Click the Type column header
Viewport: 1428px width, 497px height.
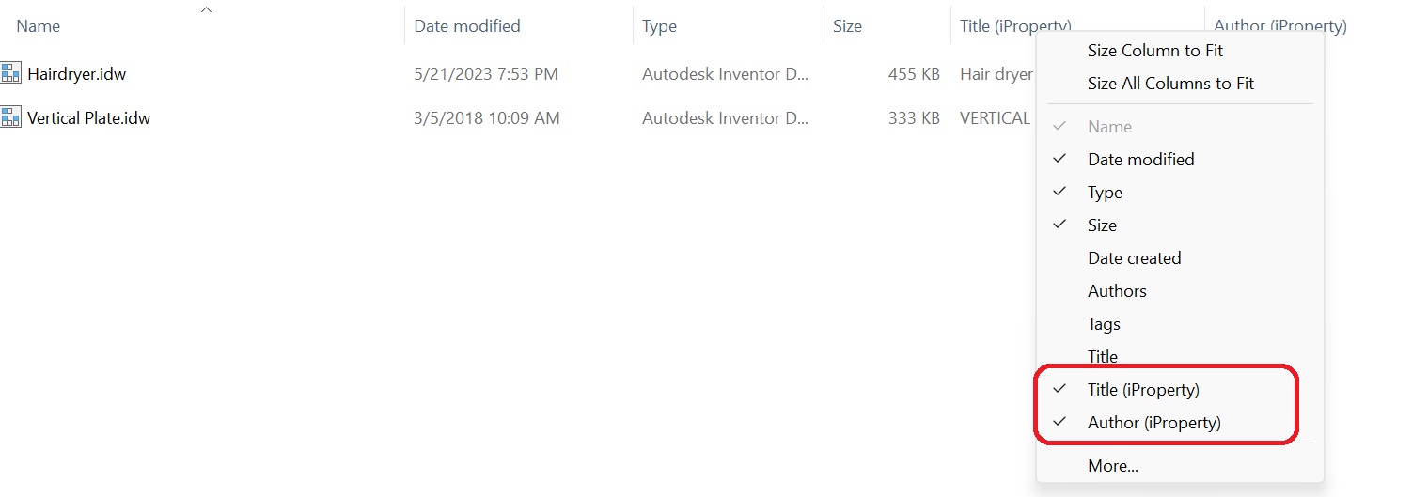659,26
